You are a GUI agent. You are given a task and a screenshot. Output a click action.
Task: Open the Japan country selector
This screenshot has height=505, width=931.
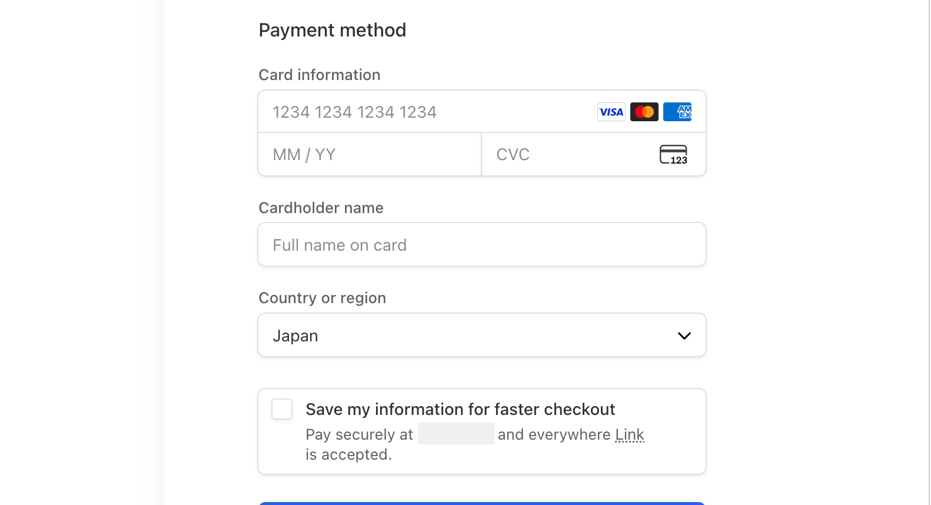tap(471, 335)
